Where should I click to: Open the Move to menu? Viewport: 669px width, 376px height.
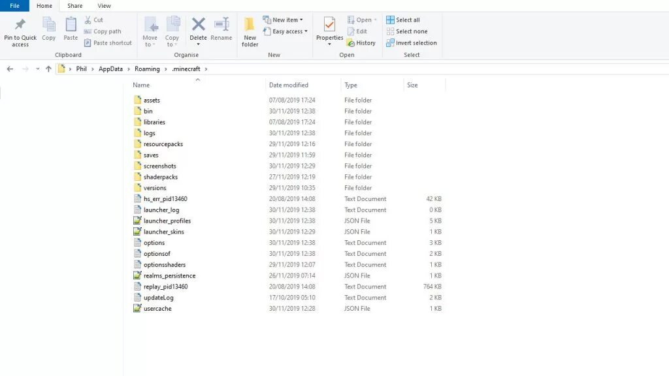tap(150, 31)
